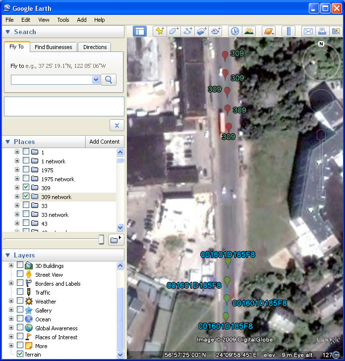345x361 pixels.
Task: Toggle sunlight across the landscape
Action: (x=249, y=31)
